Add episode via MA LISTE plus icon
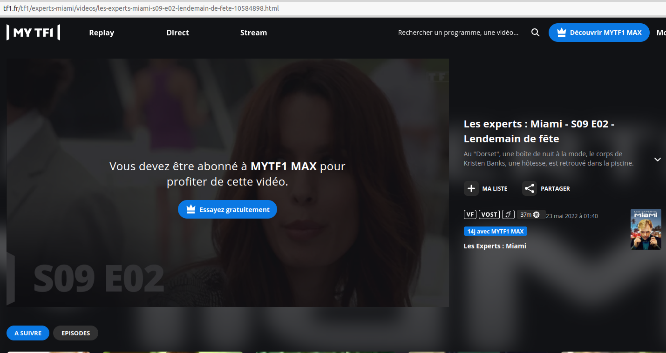Image resolution: width=666 pixels, height=353 pixels. coord(471,188)
